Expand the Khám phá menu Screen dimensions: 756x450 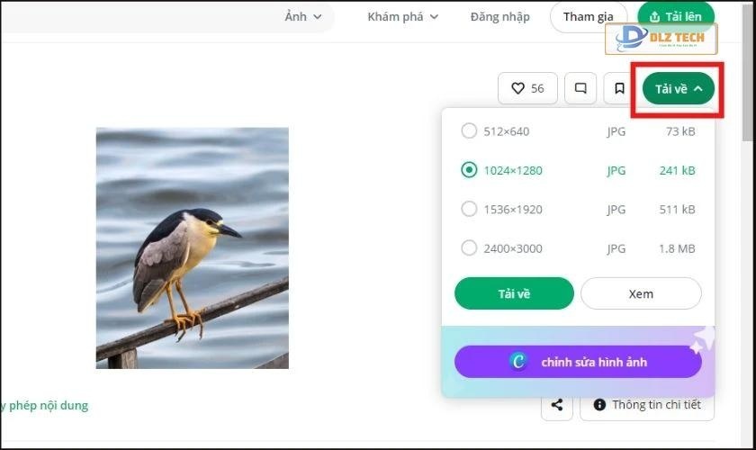pyautogui.click(x=403, y=17)
